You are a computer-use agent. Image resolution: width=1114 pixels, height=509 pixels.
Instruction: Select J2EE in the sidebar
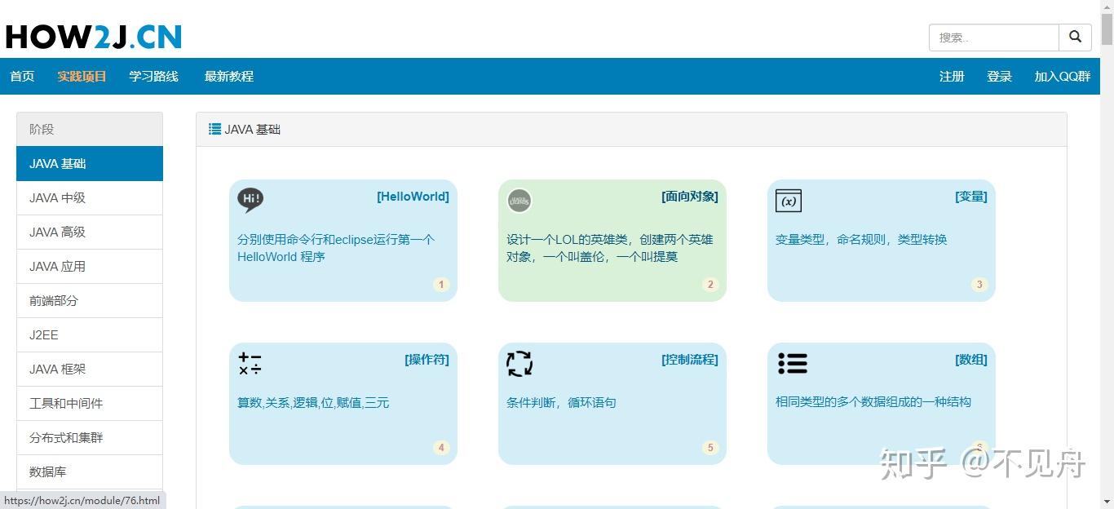[90, 334]
